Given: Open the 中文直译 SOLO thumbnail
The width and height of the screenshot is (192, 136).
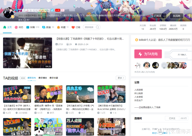Looking at the screenshot, I should click(x=112, y=94).
